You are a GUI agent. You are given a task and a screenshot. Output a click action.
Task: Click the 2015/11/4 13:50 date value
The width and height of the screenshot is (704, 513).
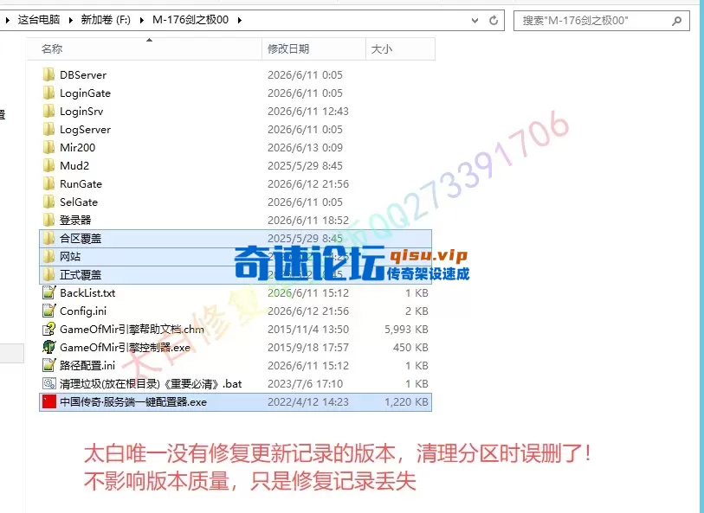308,329
